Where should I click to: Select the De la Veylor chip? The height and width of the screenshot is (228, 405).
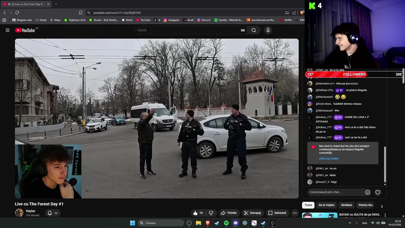(327, 205)
